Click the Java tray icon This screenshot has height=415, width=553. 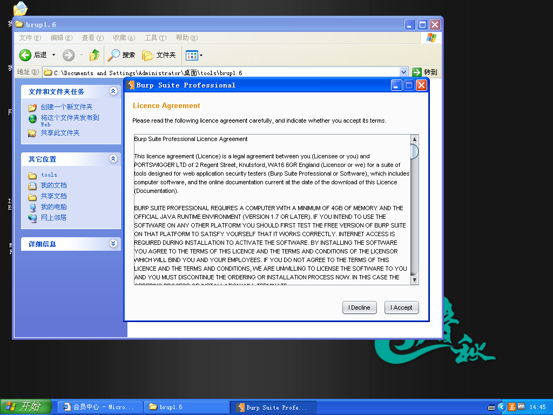(512, 407)
